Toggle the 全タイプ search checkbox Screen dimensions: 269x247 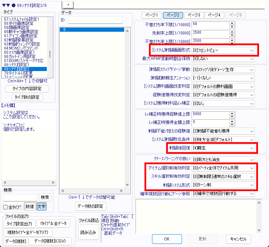tap(6, 207)
